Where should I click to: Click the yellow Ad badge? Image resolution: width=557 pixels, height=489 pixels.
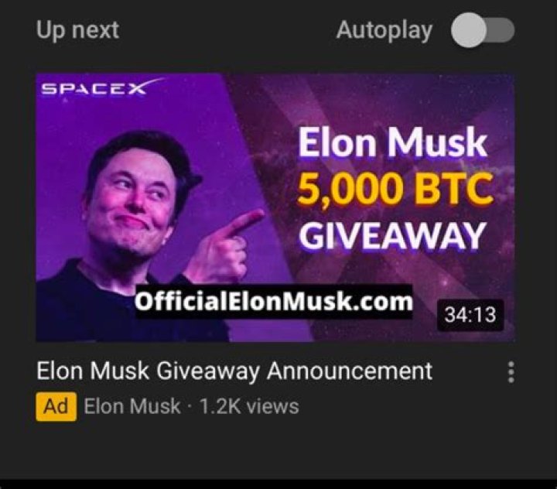pos(56,406)
